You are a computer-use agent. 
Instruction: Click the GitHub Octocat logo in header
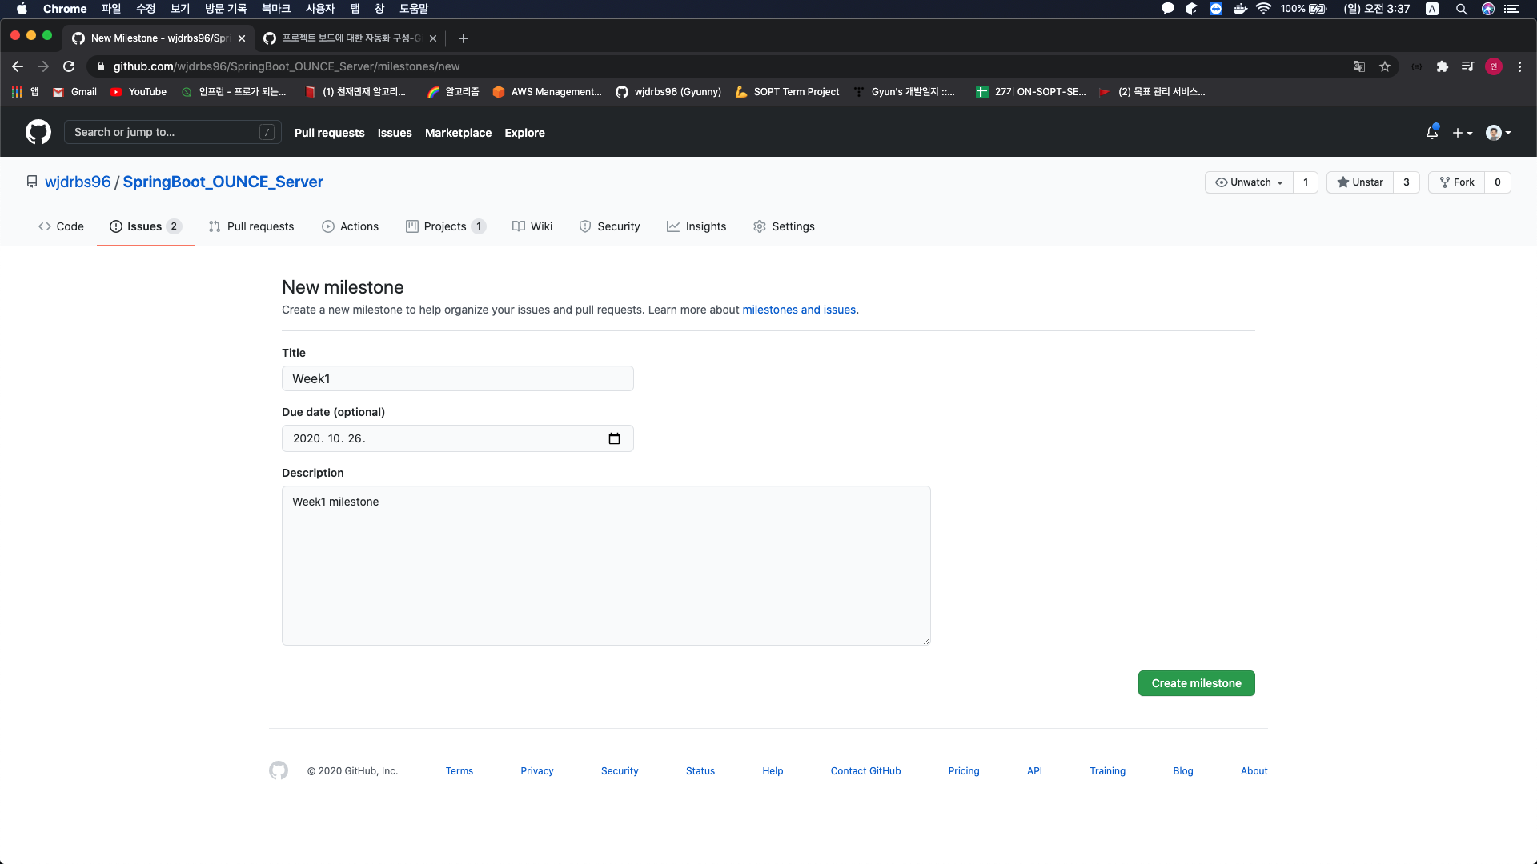38,132
